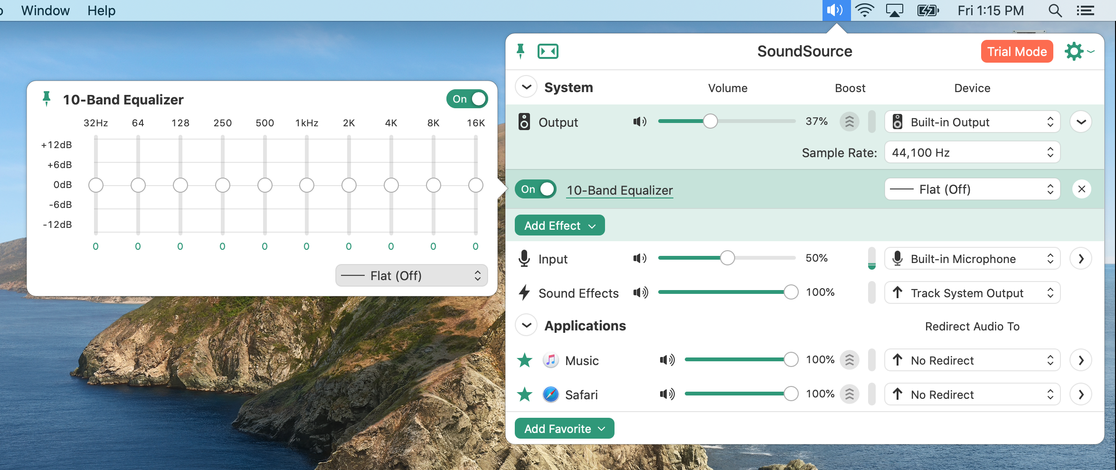Remove the 10-Band Equalizer effect
The height and width of the screenshot is (470, 1116).
pyautogui.click(x=1081, y=189)
